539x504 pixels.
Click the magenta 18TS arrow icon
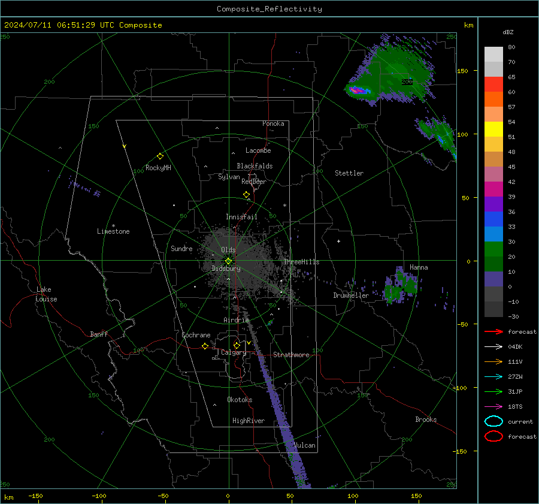tap(493, 407)
